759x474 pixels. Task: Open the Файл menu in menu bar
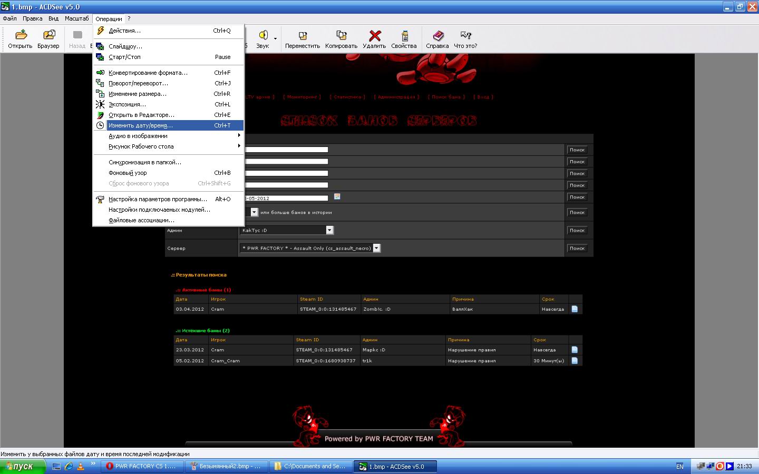click(x=9, y=18)
